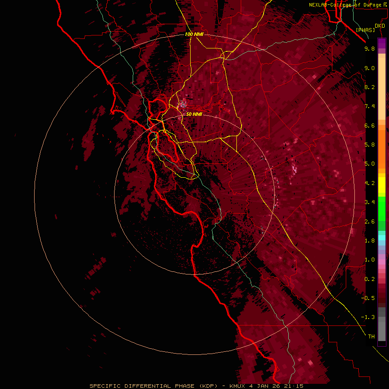Click the [PHAS] legend label
The image size is (389, 389).
365,30
